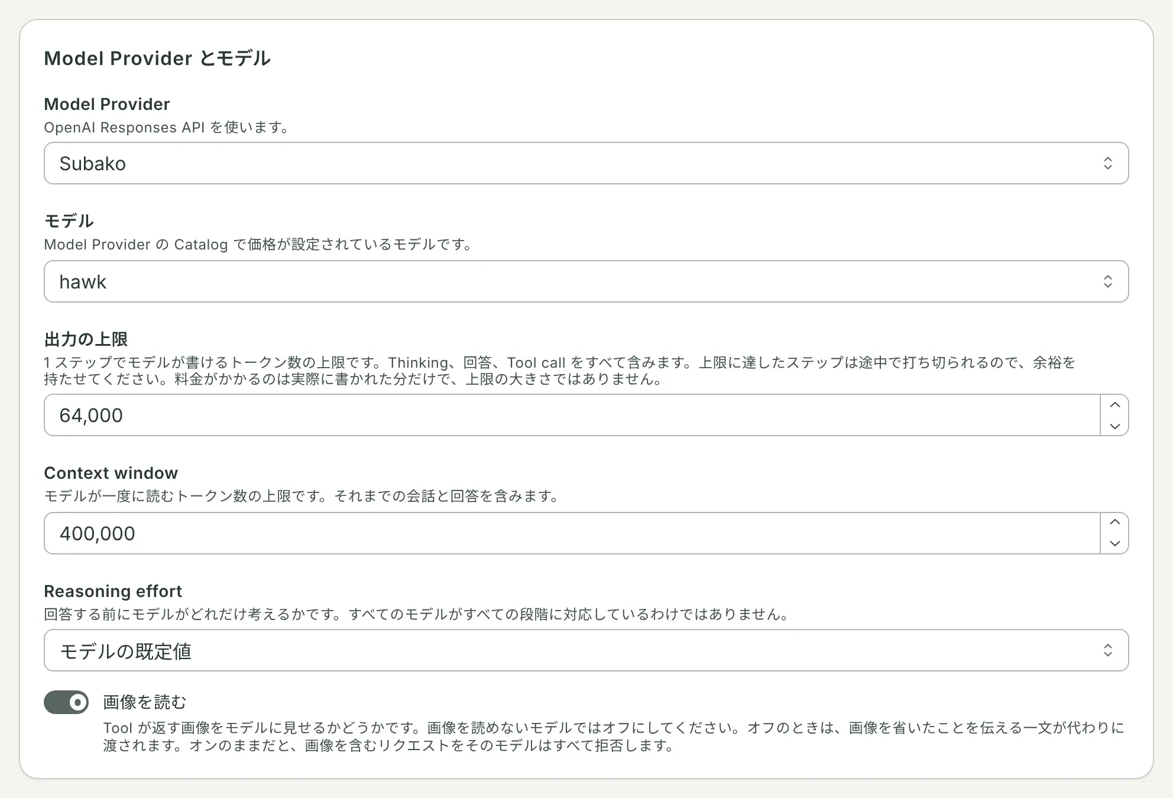
Task: Click the chevron icon in モデルの既定値 dropdown
Action: pos(1107,650)
